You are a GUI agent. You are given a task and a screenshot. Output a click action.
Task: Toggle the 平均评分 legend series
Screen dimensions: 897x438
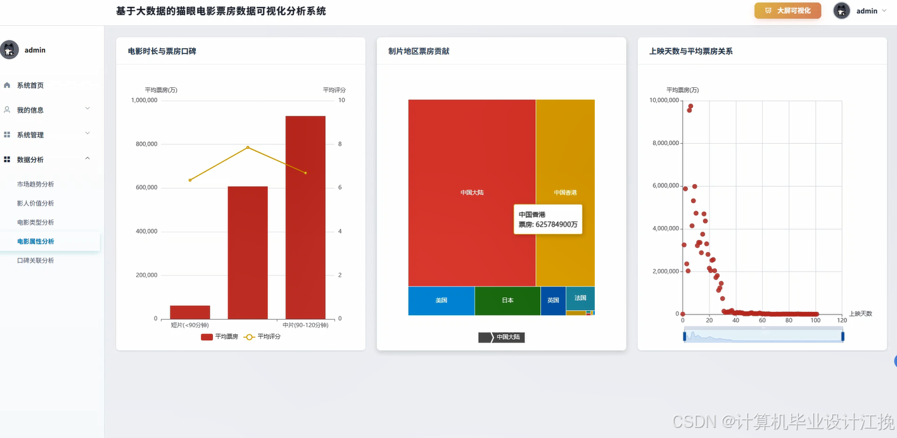pyautogui.click(x=262, y=337)
